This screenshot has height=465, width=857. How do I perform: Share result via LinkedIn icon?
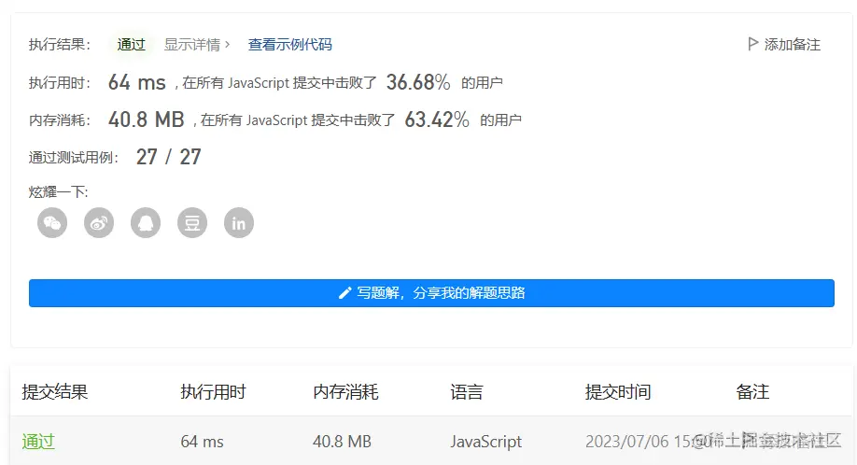[x=239, y=223]
